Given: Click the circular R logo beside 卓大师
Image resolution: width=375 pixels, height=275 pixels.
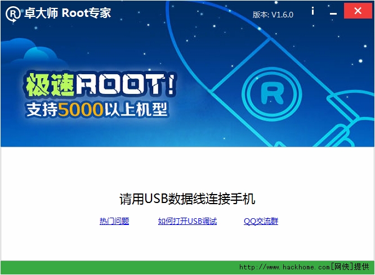Looking at the screenshot, I should [14, 13].
